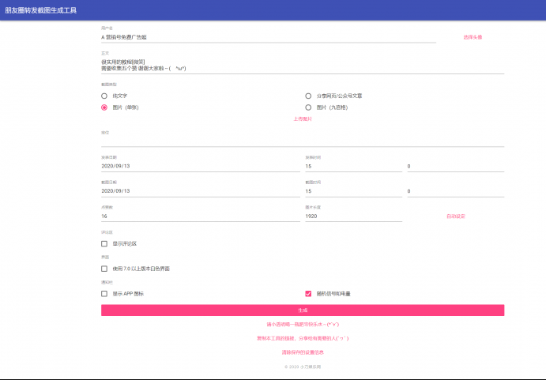Tick the 使用 7.0 以上版本白色界面 checkbox

(x=104, y=269)
